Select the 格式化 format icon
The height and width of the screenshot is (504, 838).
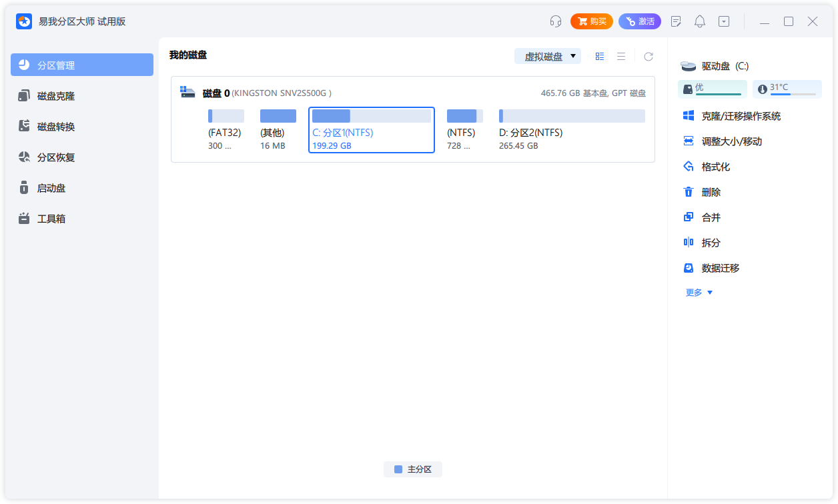point(688,166)
